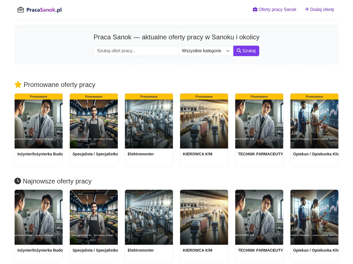The height and width of the screenshot is (264, 353).
Task: Click newest Elektromonter title text
Action: 141,250
